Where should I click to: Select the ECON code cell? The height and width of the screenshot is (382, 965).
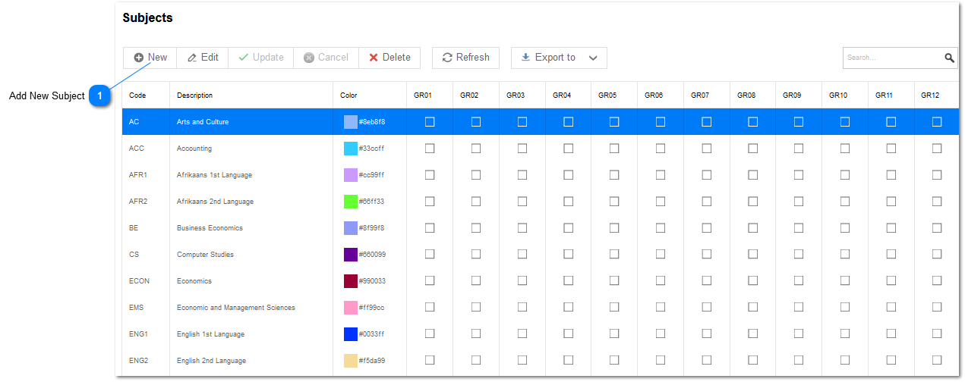(x=146, y=281)
